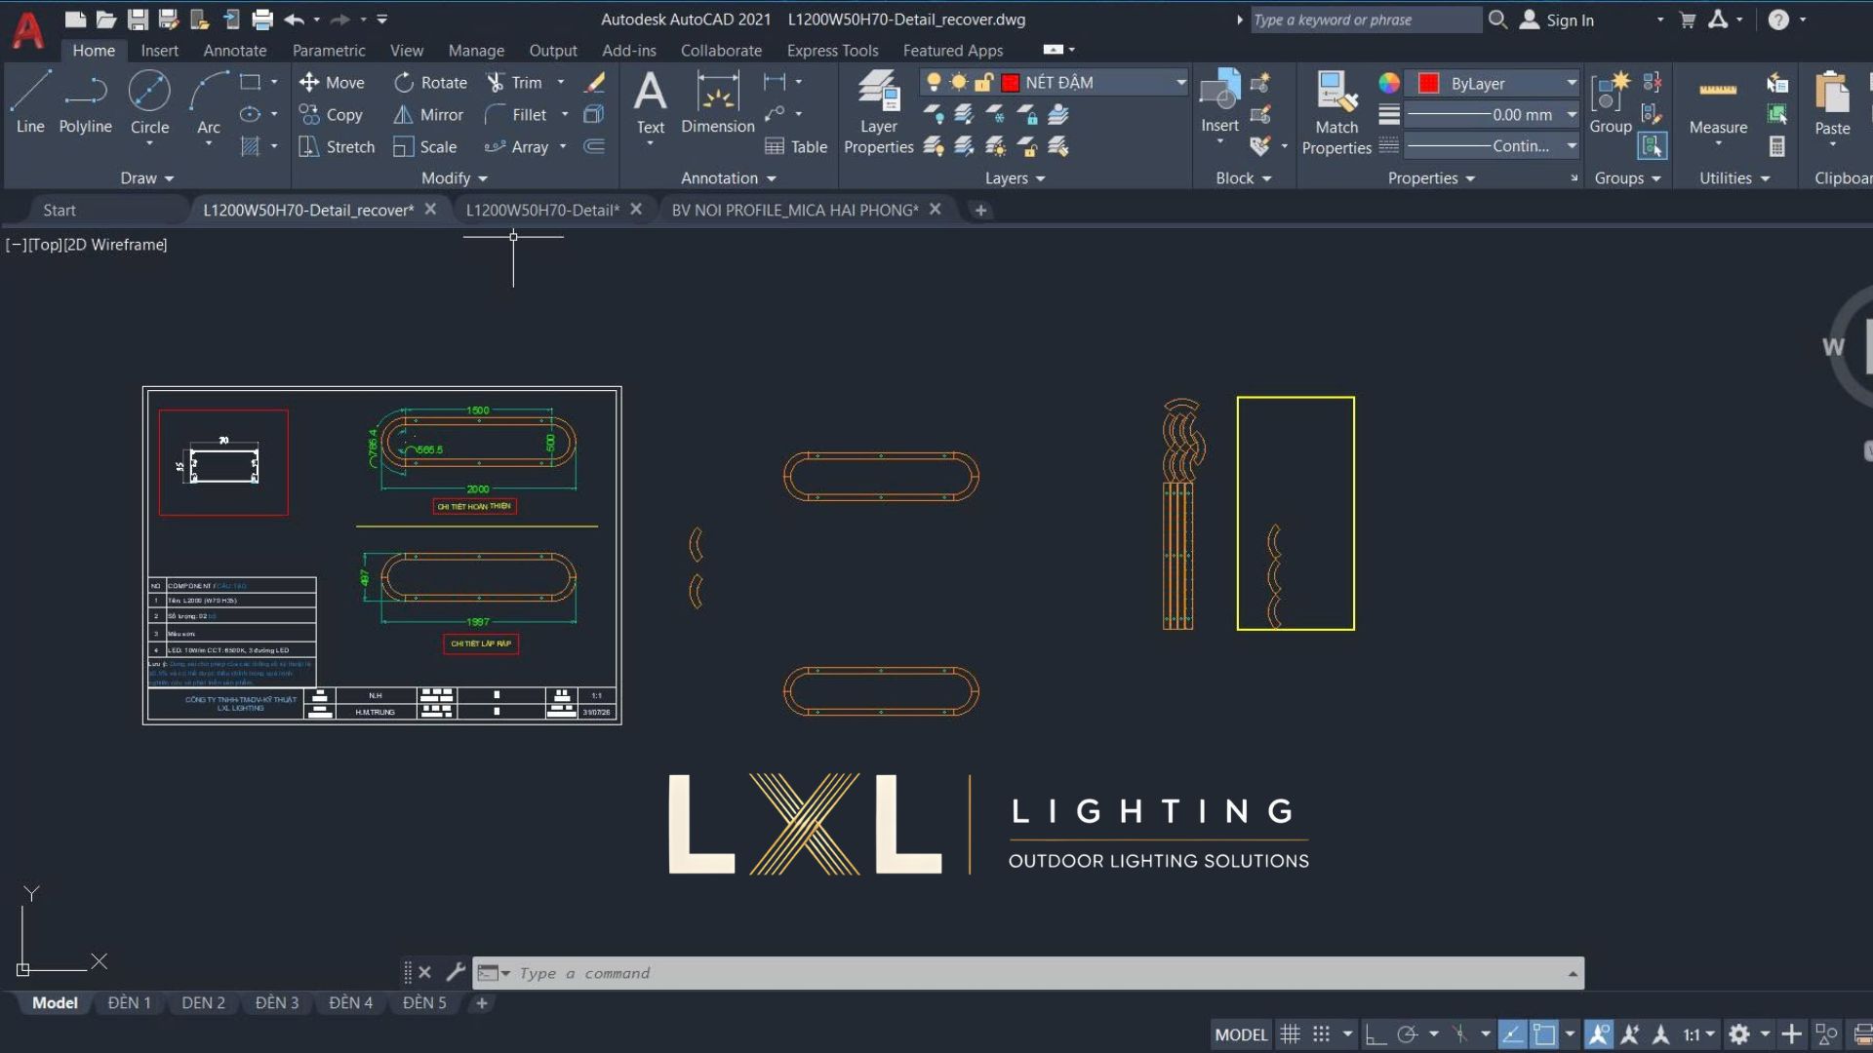1873x1053 pixels.
Task: Activate the Array tool
Action: (517, 147)
